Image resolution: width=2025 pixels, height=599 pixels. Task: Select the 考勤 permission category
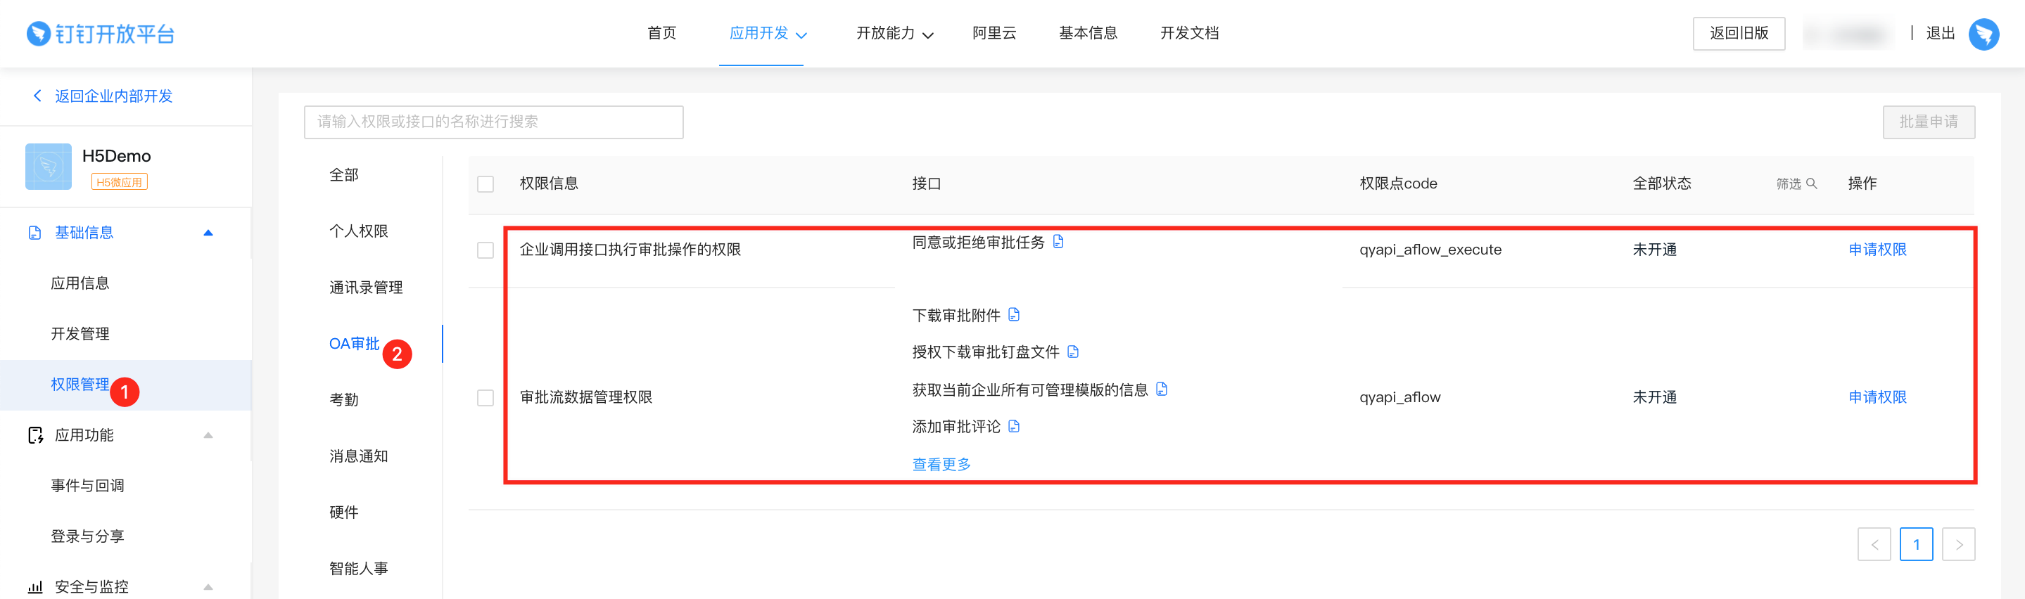click(343, 399)
